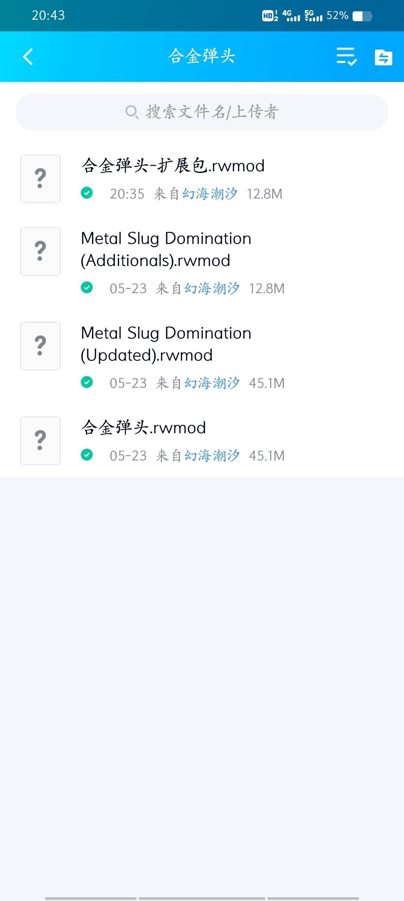The width and height of the screenshot is (404, 901).
Task: Tap the 合金弹头.rwmod file icon
Action: (x=40, y=441)
